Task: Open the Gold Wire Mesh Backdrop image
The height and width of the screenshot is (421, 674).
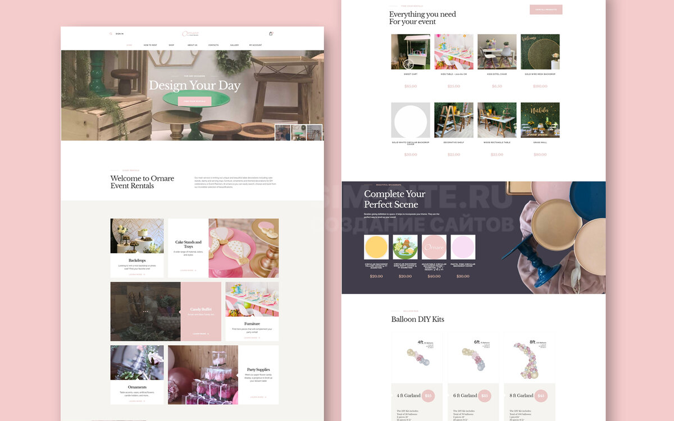Action: pos(540,52)
